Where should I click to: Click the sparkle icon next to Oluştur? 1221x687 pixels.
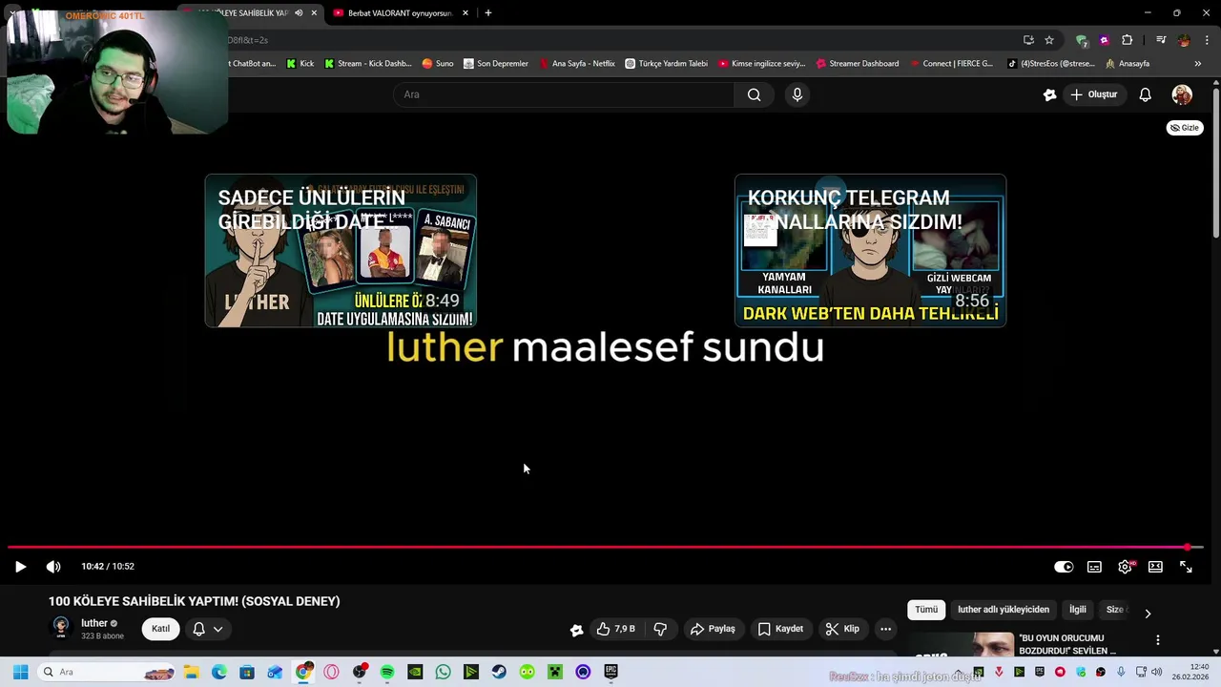[1049, 94]
